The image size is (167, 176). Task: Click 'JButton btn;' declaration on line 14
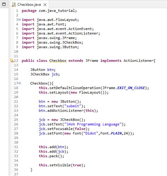pyautogui.click(x=43, y=70)
